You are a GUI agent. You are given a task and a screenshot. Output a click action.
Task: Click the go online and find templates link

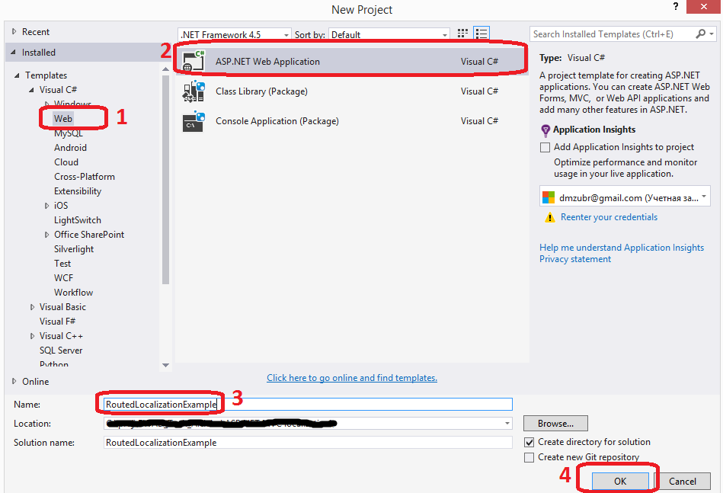click(x=352, y=378)
